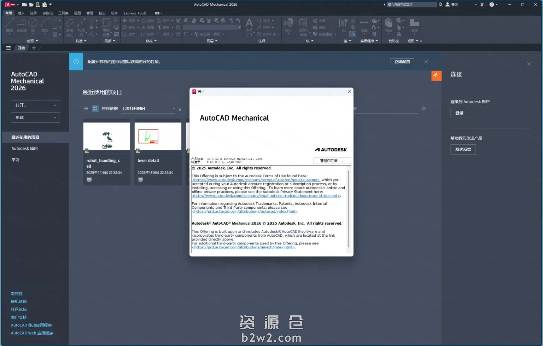Toggle sort order direction arrow
The image size is (543, 346).
click(180, 109)
